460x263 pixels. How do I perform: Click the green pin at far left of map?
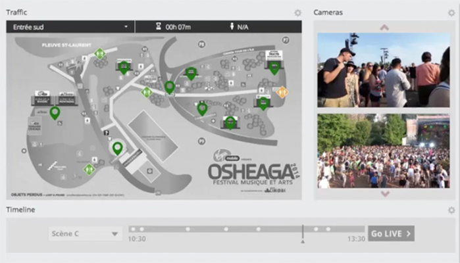[55, 112]
